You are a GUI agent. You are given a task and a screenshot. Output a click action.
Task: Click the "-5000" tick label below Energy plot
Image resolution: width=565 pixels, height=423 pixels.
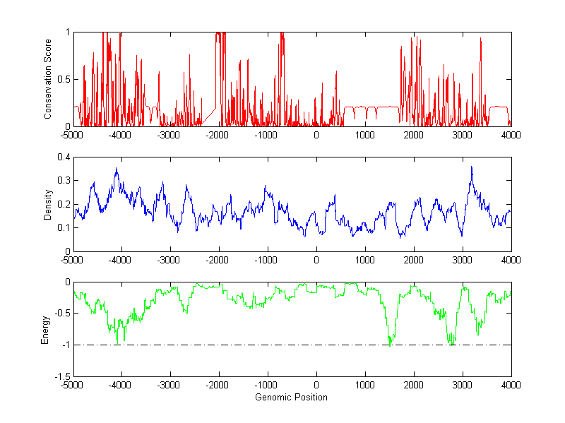click(72, 386)
